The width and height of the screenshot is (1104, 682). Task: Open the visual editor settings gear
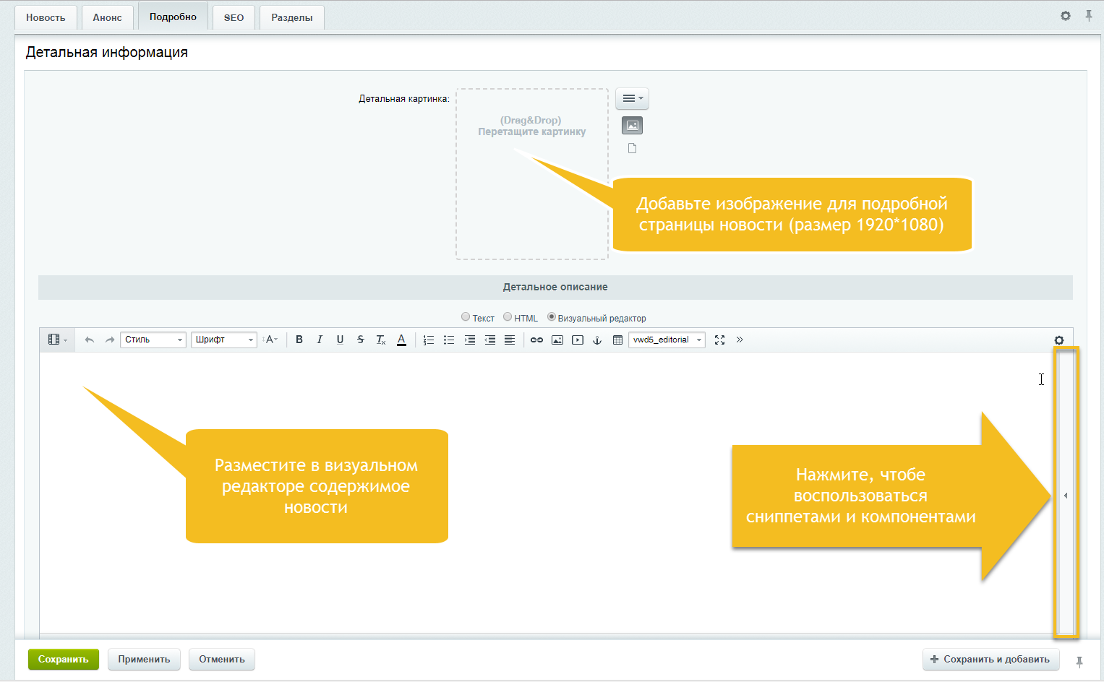(x=1059, y=340)
